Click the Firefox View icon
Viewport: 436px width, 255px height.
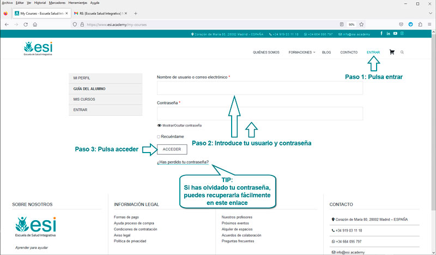(x=5, y=13)
